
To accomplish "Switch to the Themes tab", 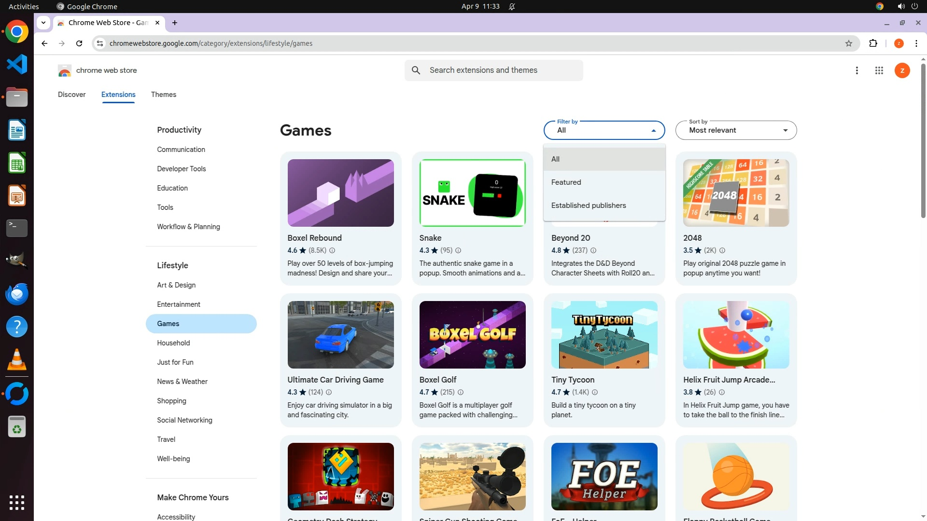I will (x=163, y=95).
